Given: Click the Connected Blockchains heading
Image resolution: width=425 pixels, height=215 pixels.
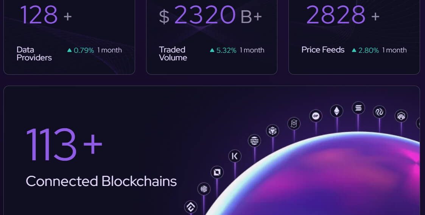Looking at the screenshot, I should coord(101,181).
